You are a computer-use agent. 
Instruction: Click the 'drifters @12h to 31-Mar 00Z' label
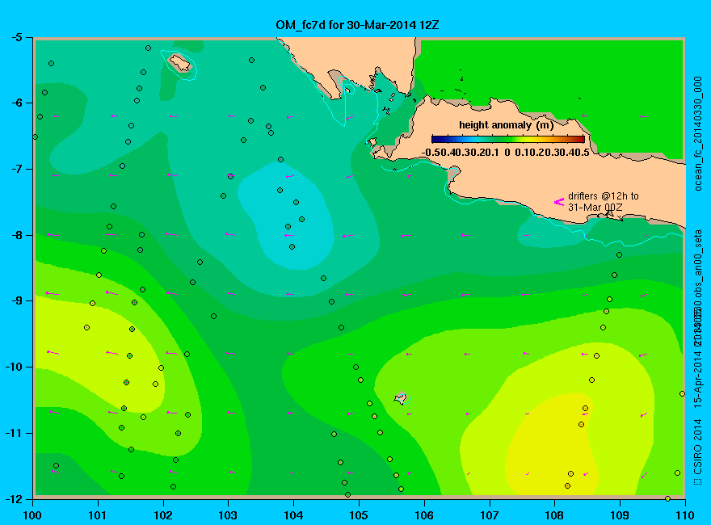[603, 201]
